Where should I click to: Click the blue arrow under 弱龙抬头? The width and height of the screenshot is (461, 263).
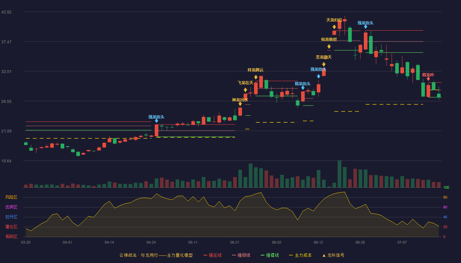tap(303, 88)
